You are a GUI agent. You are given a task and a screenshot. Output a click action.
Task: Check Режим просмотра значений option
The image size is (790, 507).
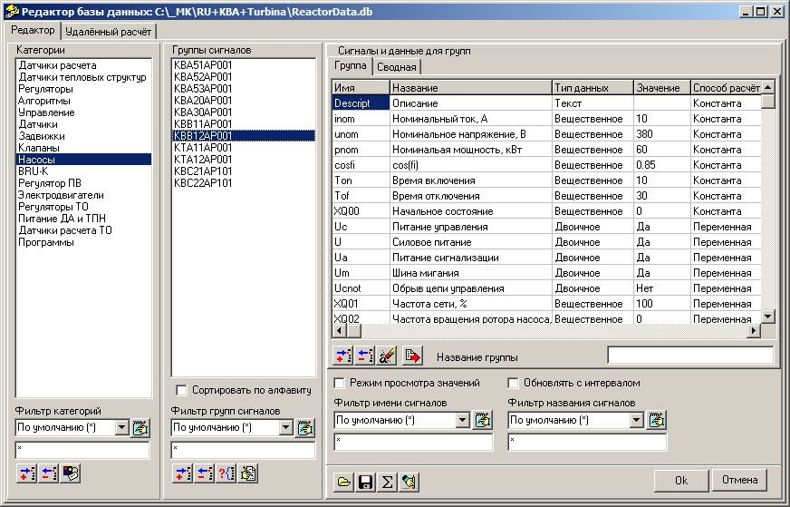[341, 383]
